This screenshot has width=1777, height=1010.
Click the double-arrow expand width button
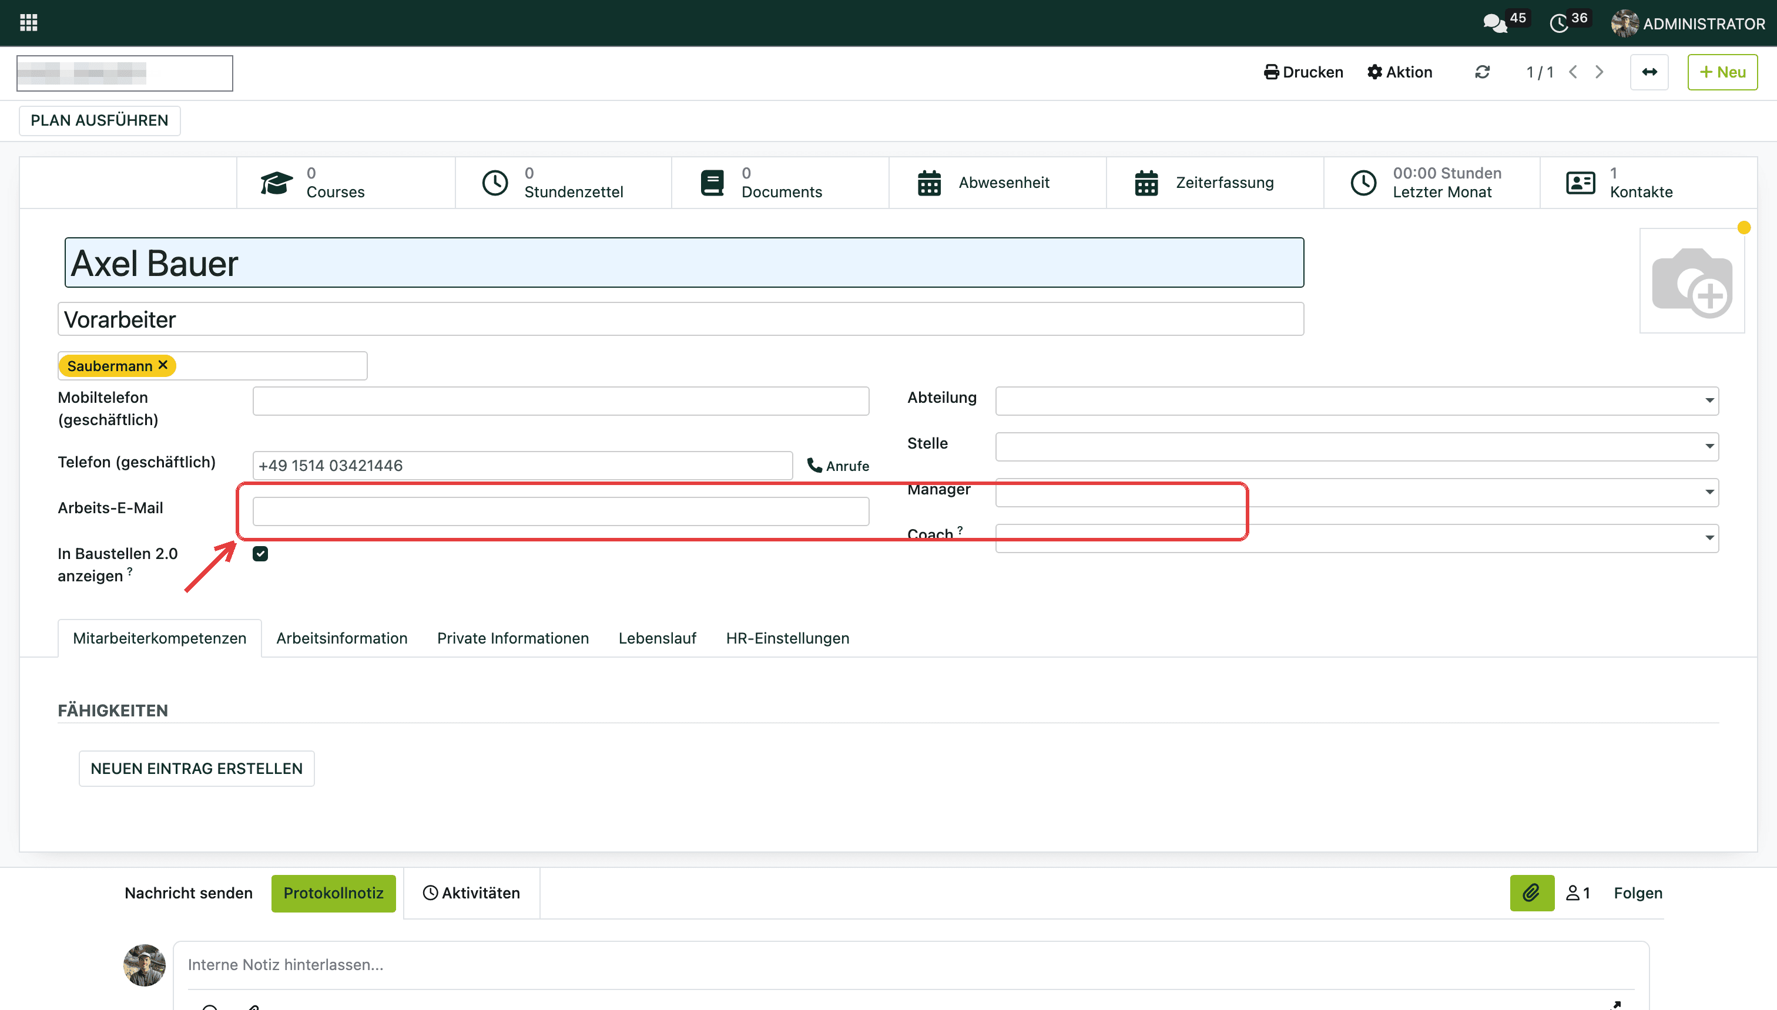[1649, 72]
